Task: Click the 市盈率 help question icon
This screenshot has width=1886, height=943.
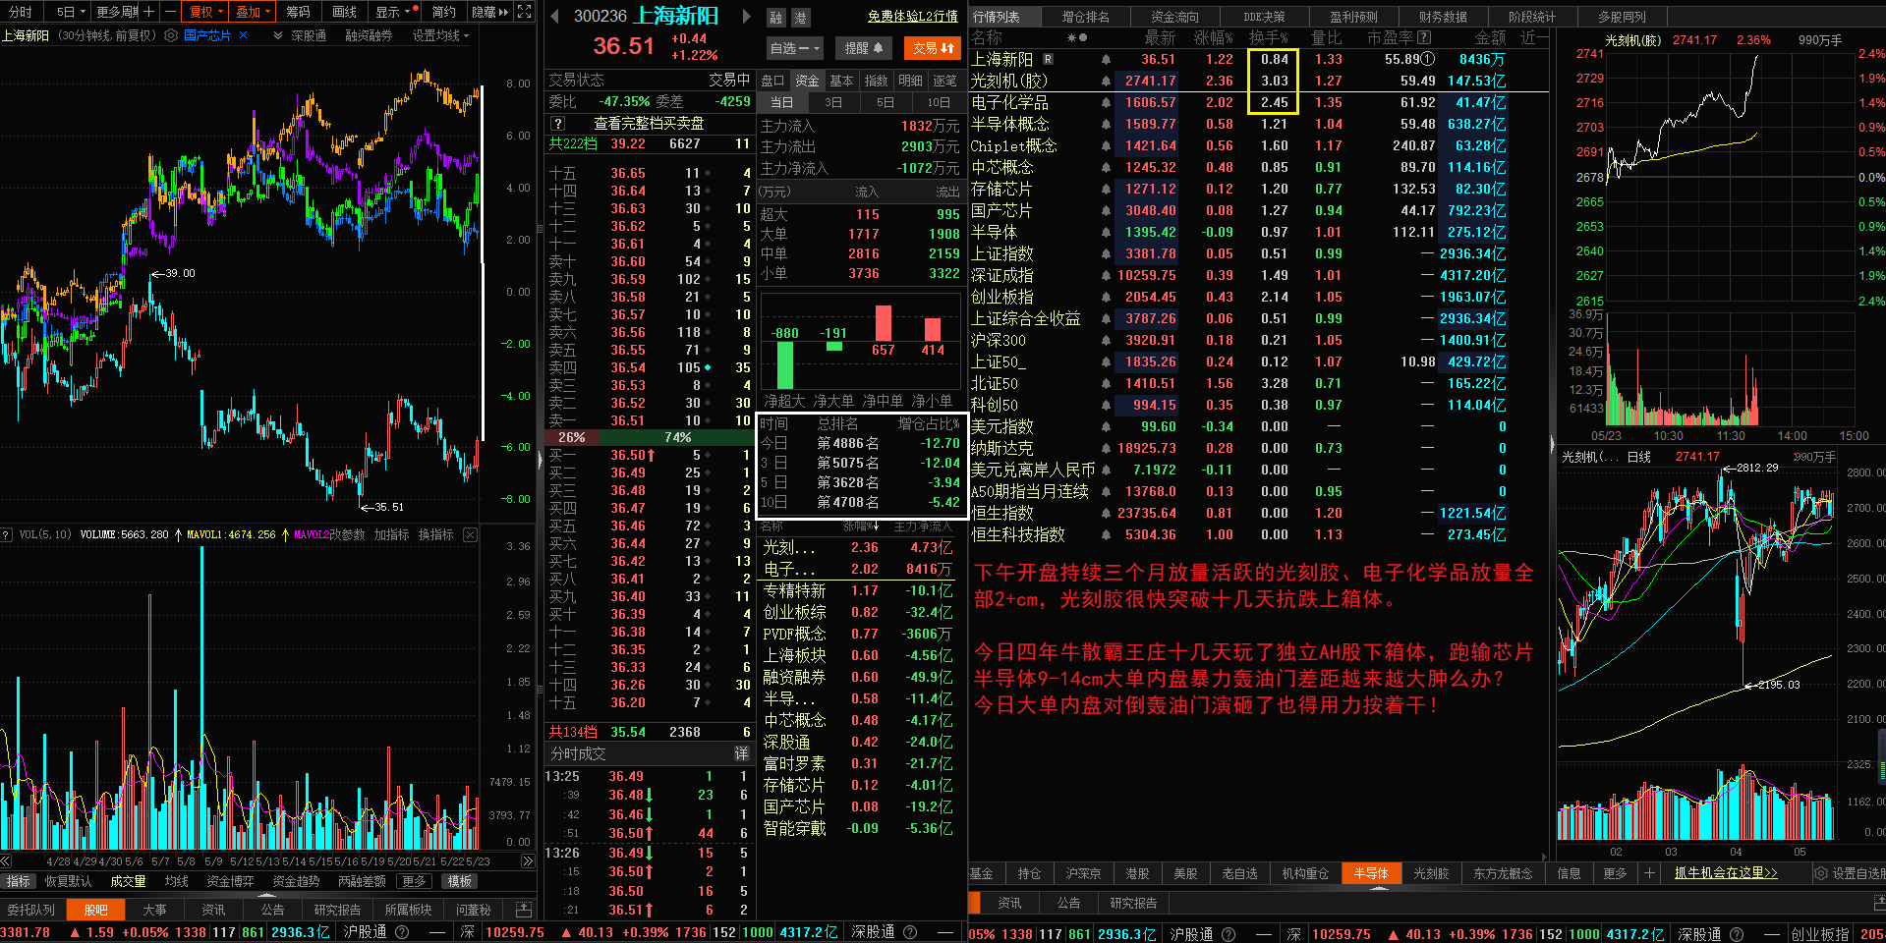Action: tap(1424, 37)
